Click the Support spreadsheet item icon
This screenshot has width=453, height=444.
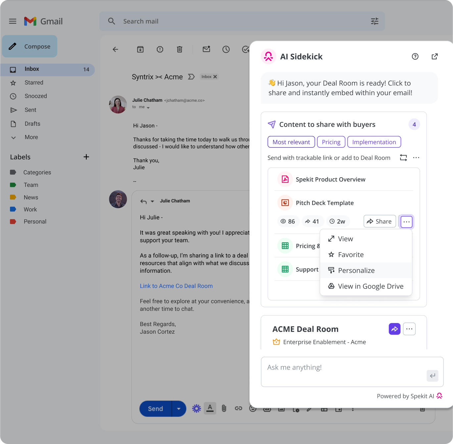(285, 269)
